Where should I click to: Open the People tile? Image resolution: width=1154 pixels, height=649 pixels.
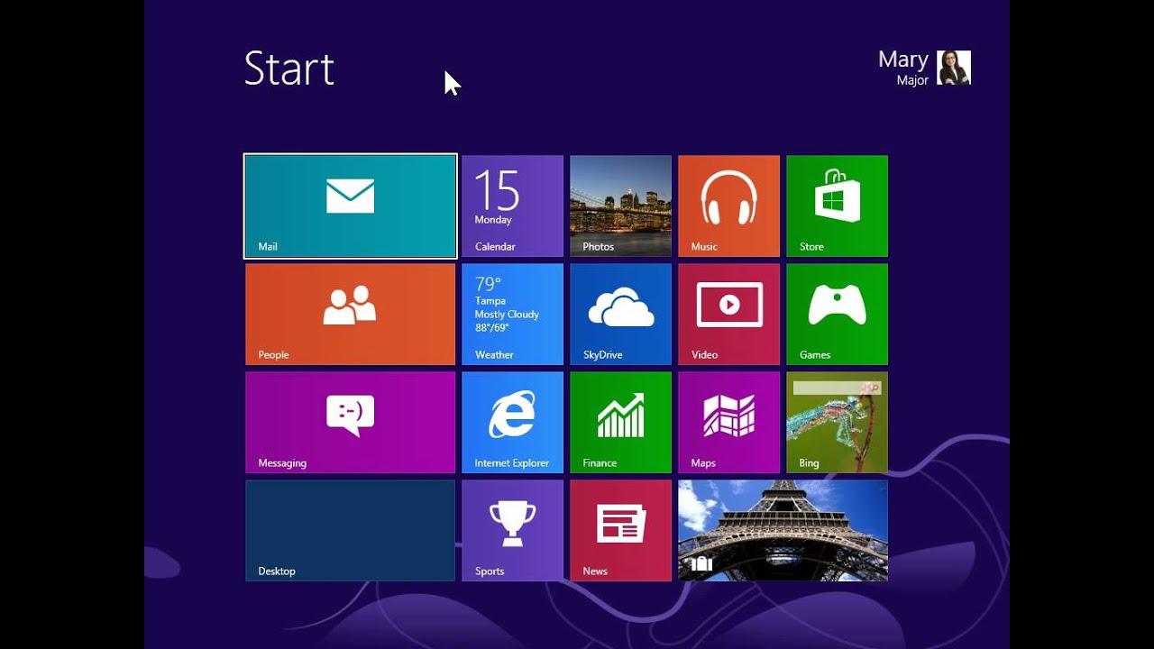[x=350, y=314]
